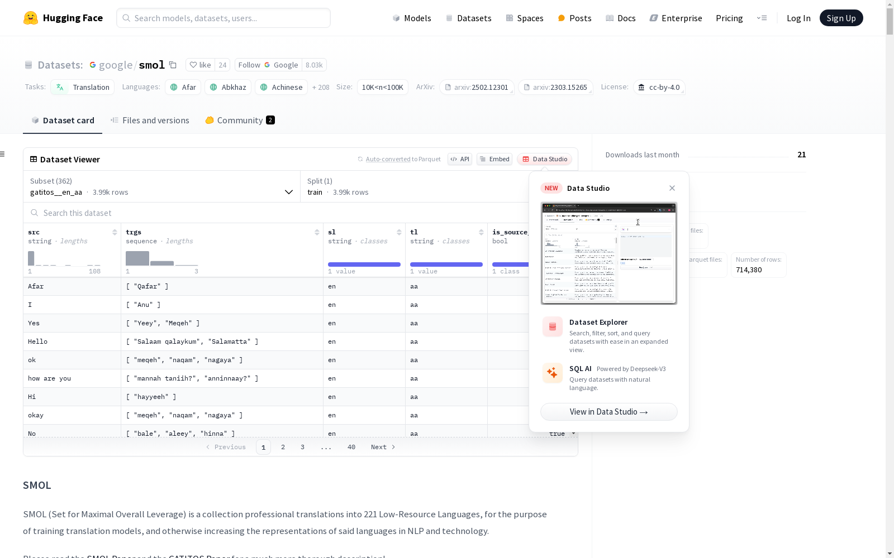894x558 pixels.
Task: Open Enterprise in top navigation
Action: click(676, 18)
